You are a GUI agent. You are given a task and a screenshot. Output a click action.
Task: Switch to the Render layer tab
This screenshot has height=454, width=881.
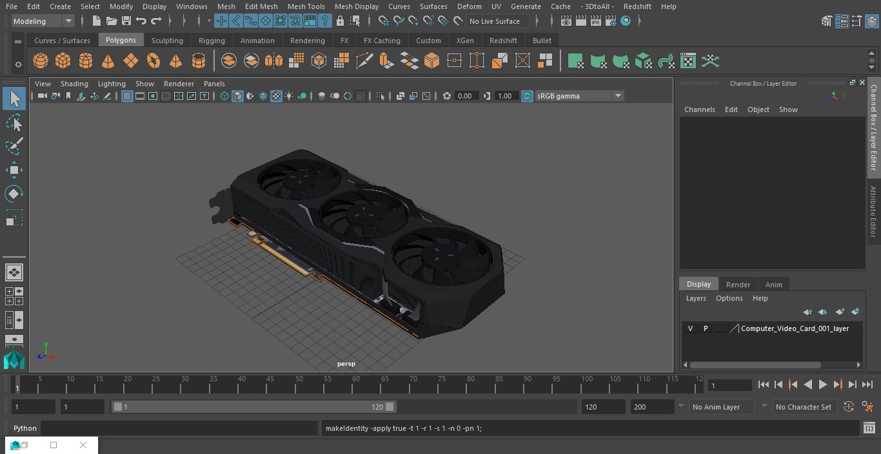point(738,284)
